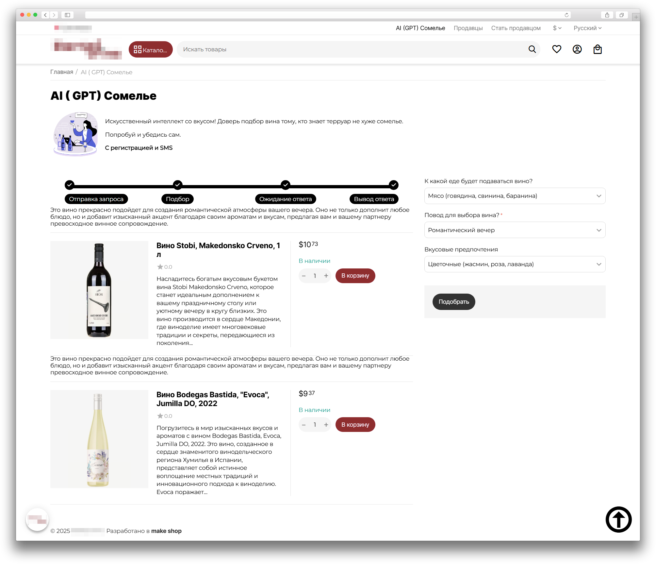Click the Отправка запроса step marker

pos(69,185)
